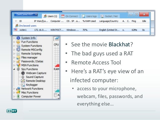Click the Keylogger icon

tap(23, 85)
